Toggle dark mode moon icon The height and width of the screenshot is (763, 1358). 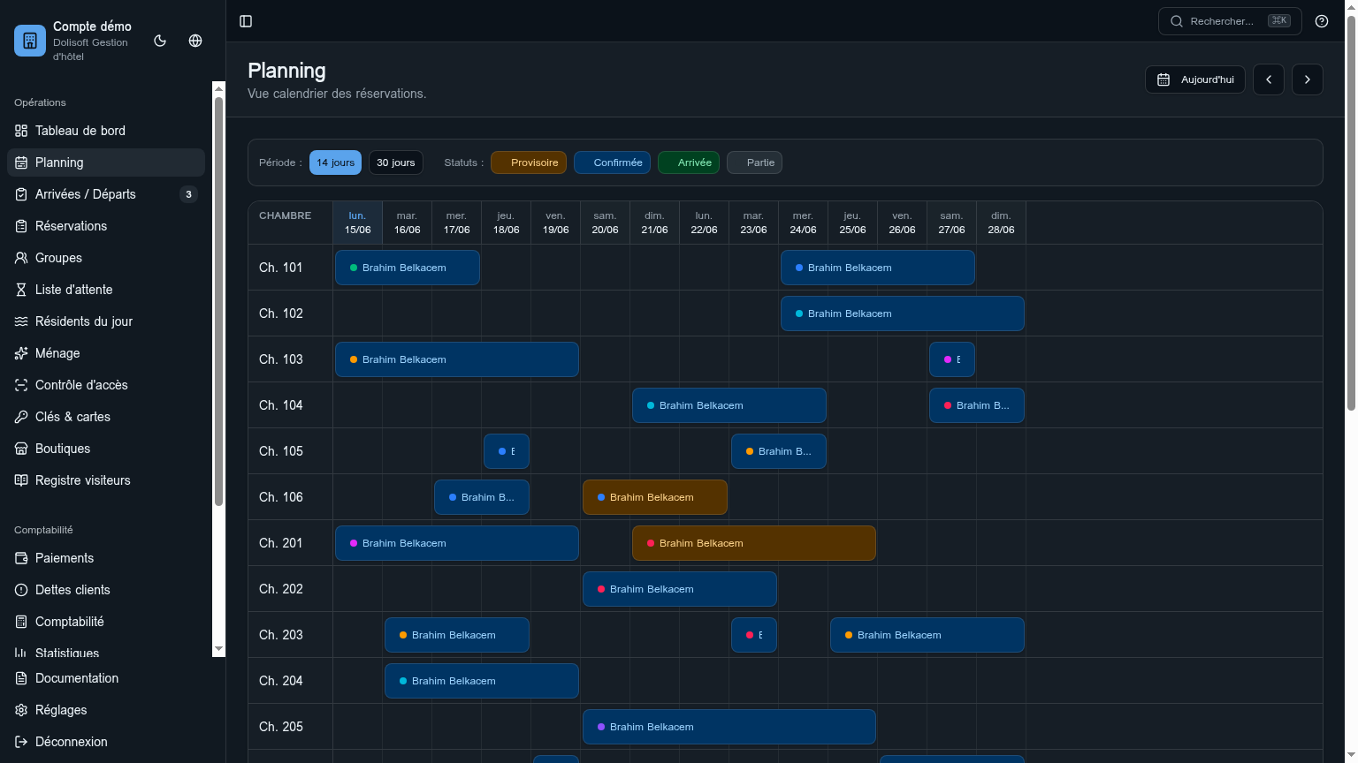pos(160,41)
